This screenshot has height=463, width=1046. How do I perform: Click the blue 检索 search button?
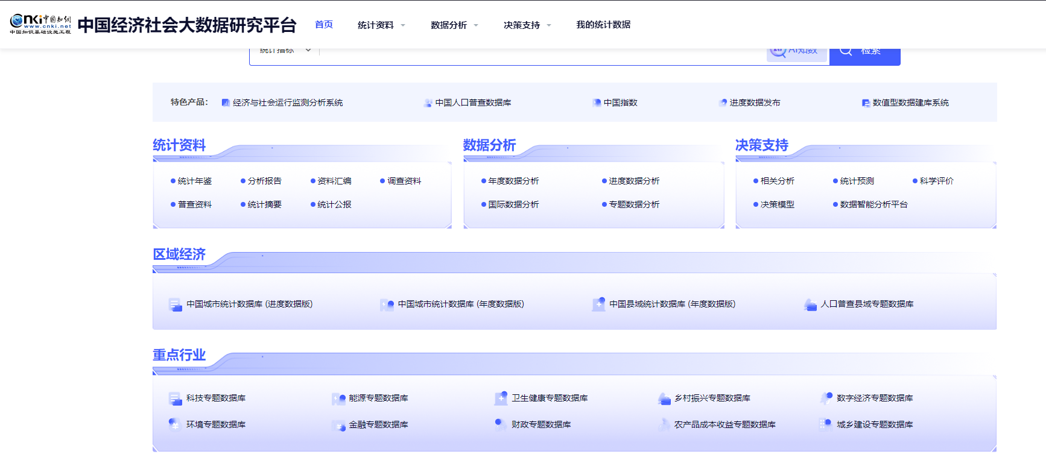pos(864,55)
